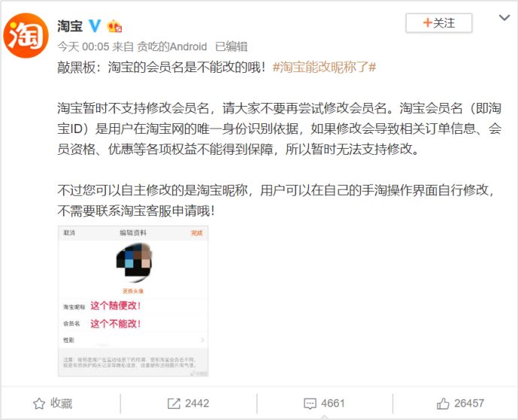The height and width of the screenshot is (420, 518).
Task: Click the comment bubble icon
Action: coord(310,403)
